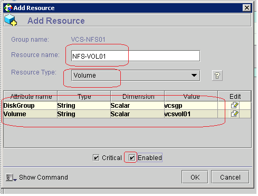Click the VCS-NFS01 group name text
Screen dimensions: 258x196
(88, 40)
